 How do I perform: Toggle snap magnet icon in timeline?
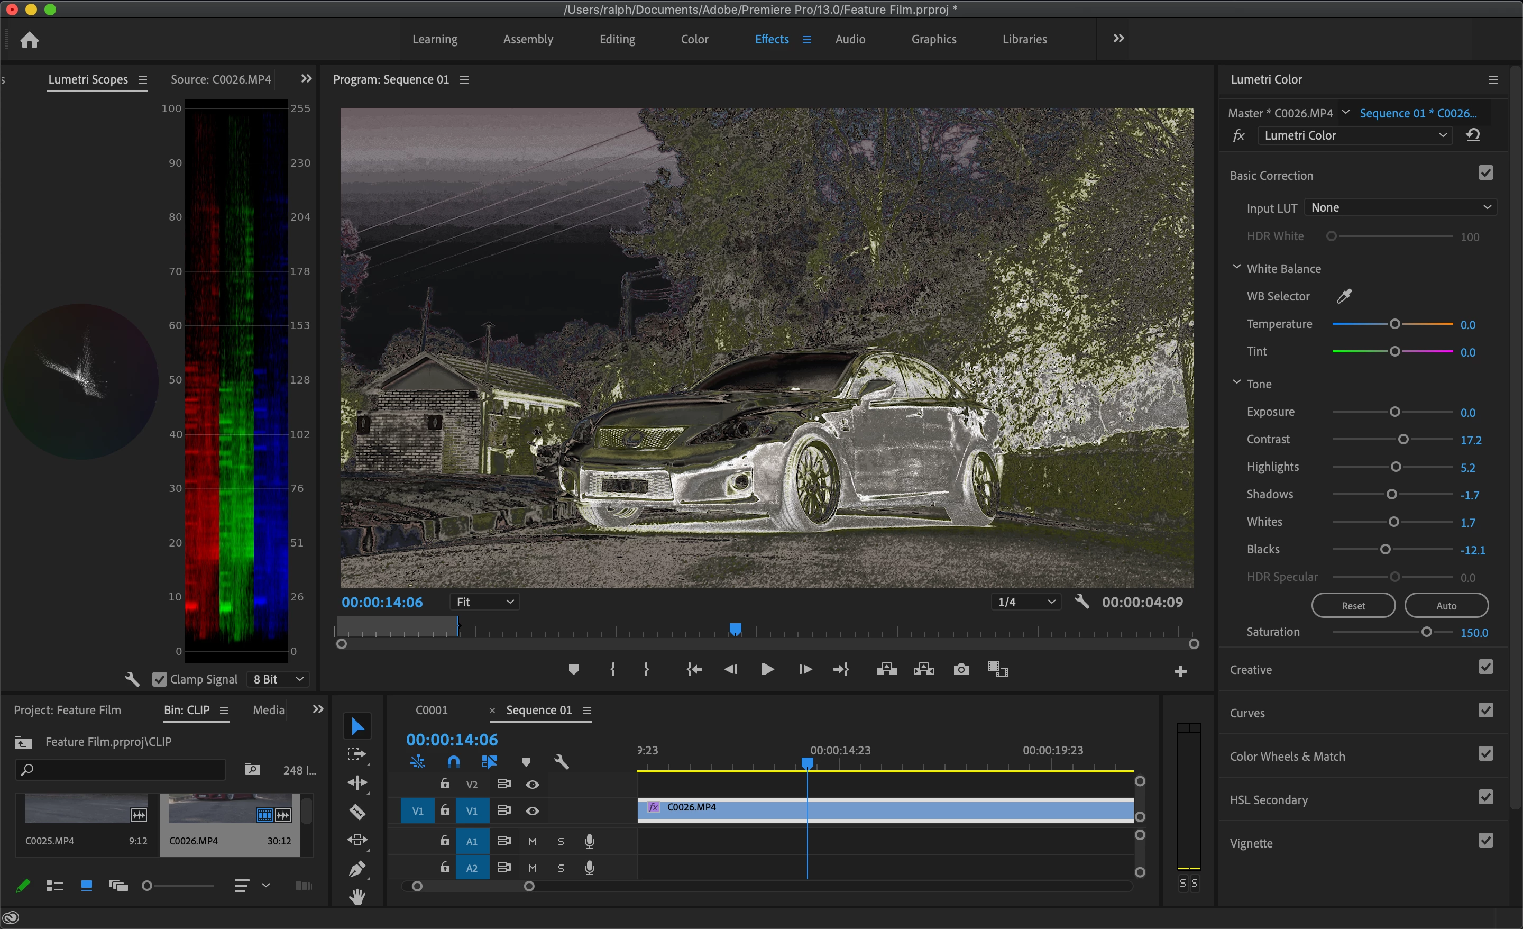pos(454,761)
